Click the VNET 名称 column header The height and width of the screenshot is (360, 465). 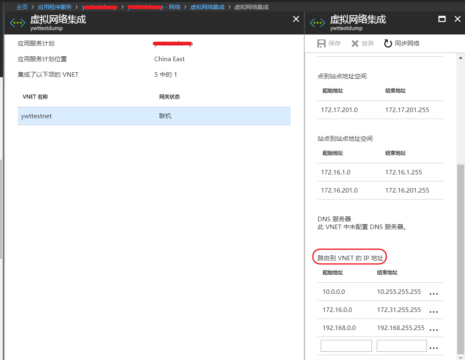tap(35, 97)
